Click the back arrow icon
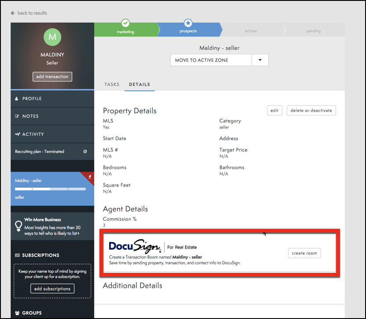Image resolution: width=366 pixels, height=319 pixels. [x=13, y=13]
